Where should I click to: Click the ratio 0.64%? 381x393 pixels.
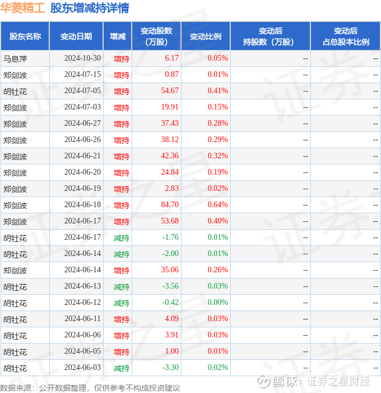217,205
